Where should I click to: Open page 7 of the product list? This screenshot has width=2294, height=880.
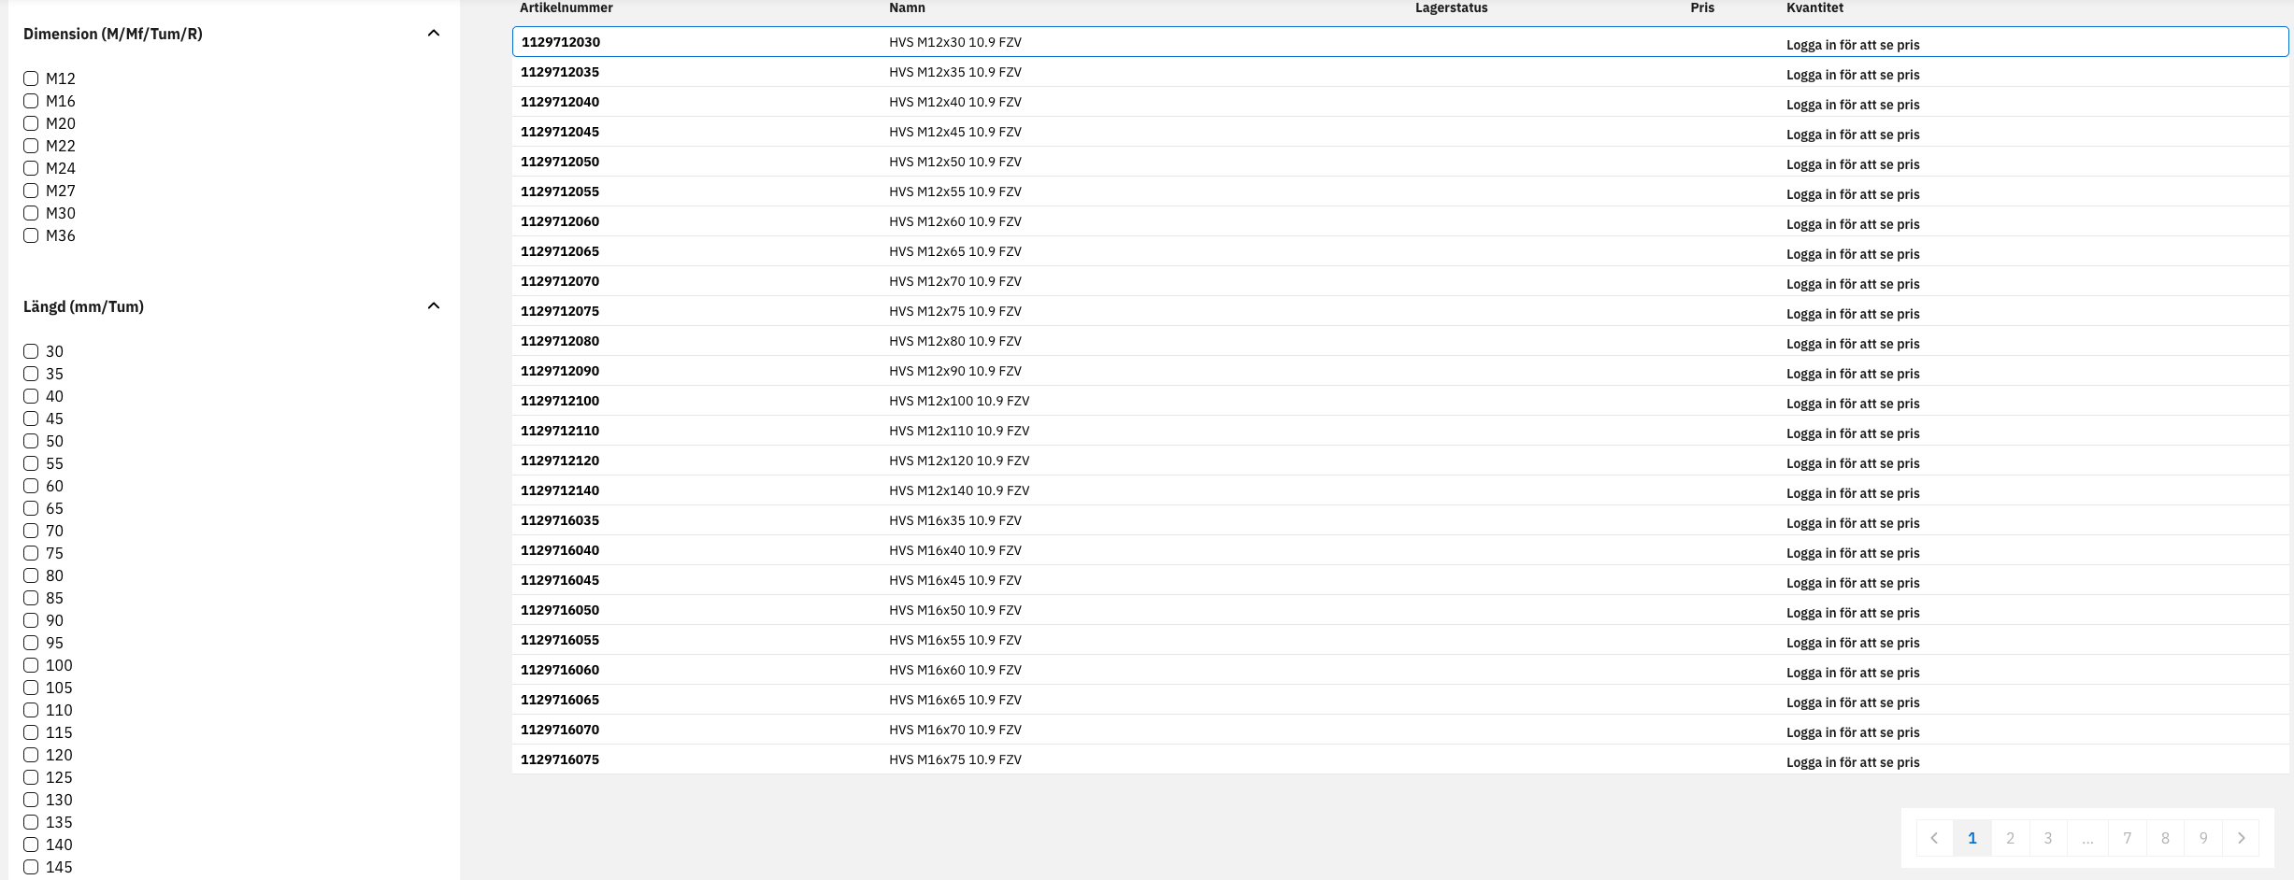pos(2127,838)
